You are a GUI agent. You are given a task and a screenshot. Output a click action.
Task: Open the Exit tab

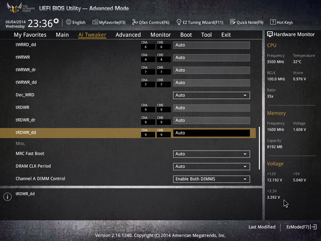click(x=226, y=35)
